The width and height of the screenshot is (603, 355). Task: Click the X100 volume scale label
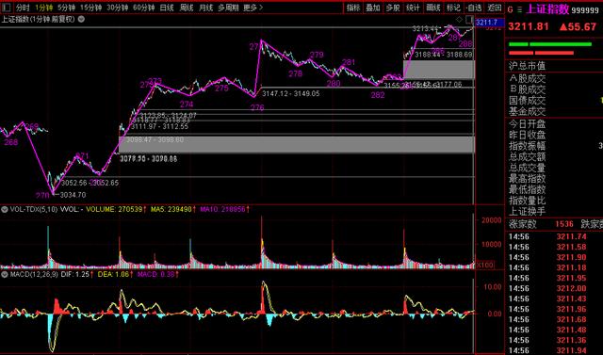[485, 266]
